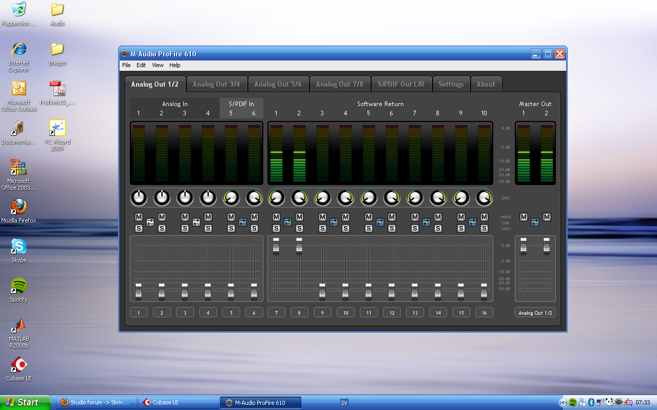Click the Master Out 1 fader handle

524,245
